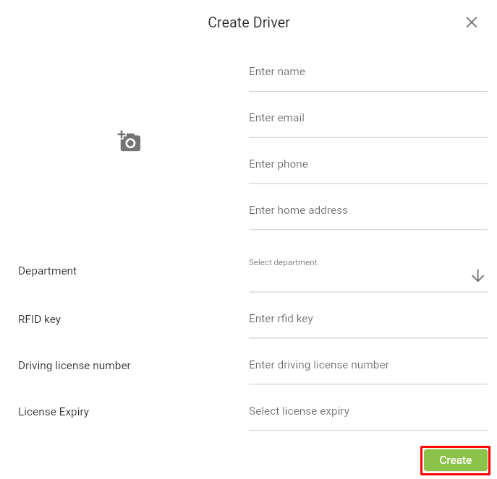Screen dimensions: 497x479
Task: Focus the Enter driving license number field
Action: click(368, 365)
